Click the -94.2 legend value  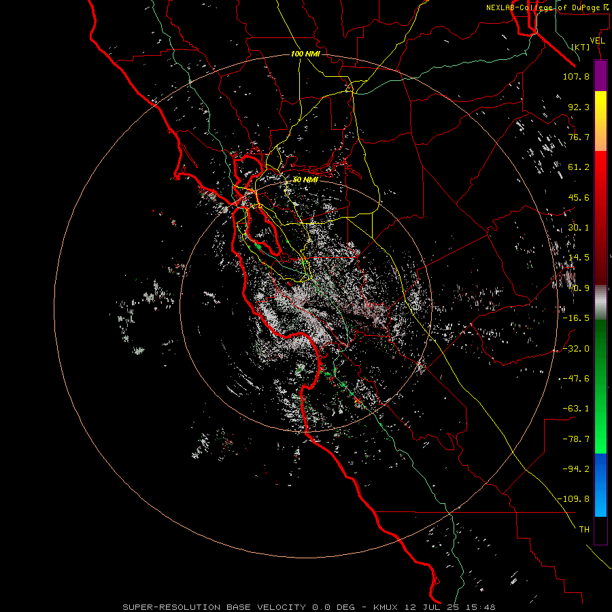click(576, 469)
